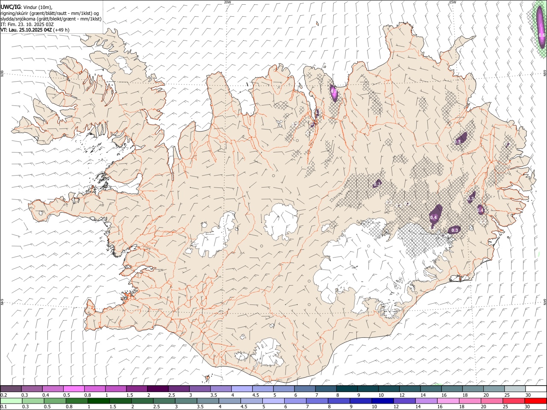
Task: Select the dark teal 8–9 swatch in upper legend
Action: coord(347,389)
